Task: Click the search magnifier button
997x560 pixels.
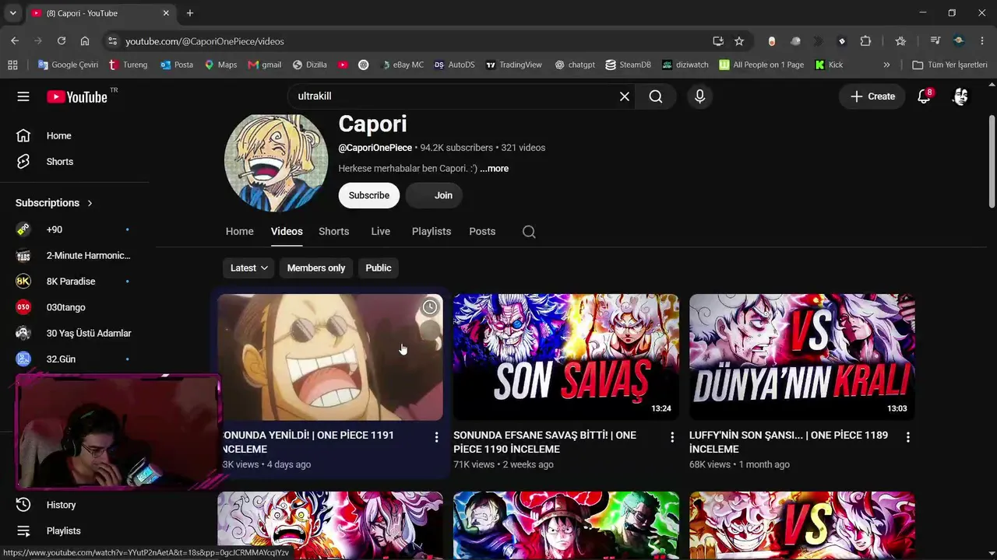Action: coord(656,96)
